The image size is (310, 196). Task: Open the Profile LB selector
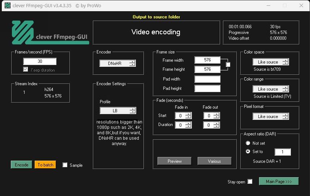coord(118,110)
